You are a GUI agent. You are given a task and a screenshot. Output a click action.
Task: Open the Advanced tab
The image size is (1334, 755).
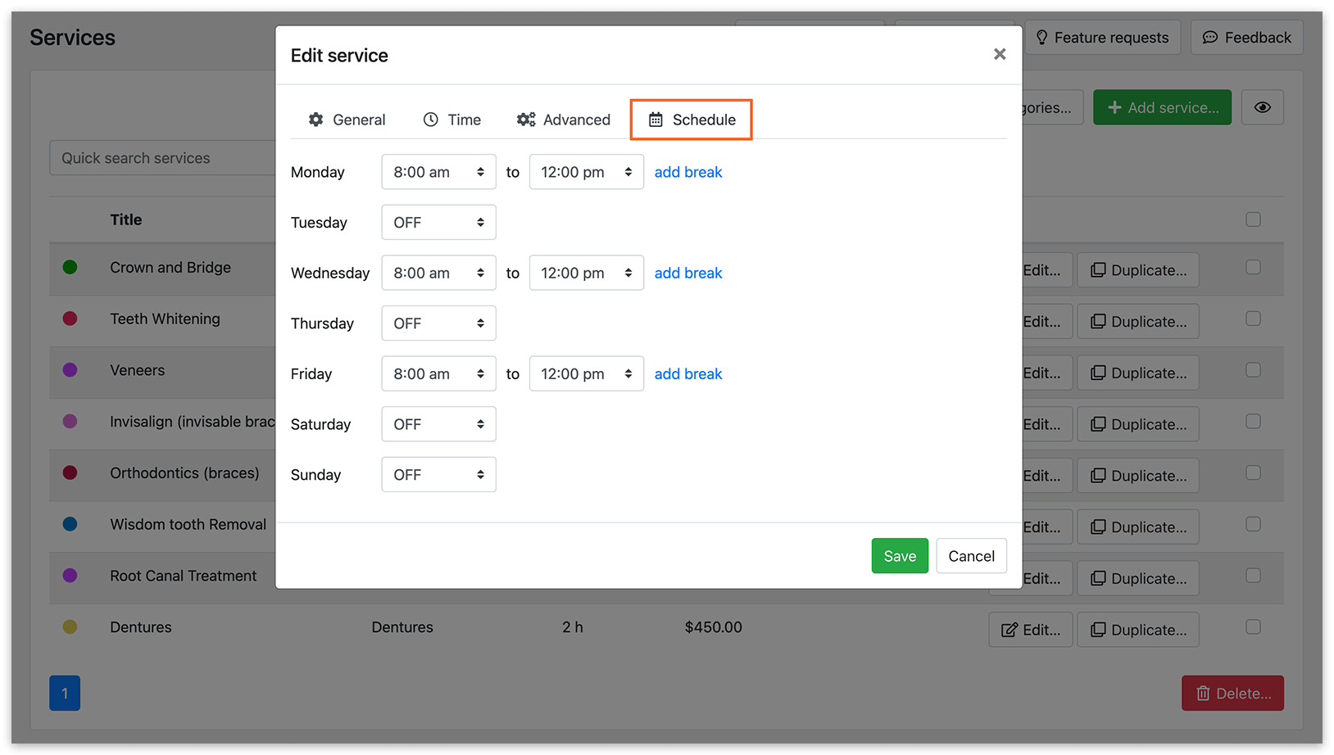564,120
